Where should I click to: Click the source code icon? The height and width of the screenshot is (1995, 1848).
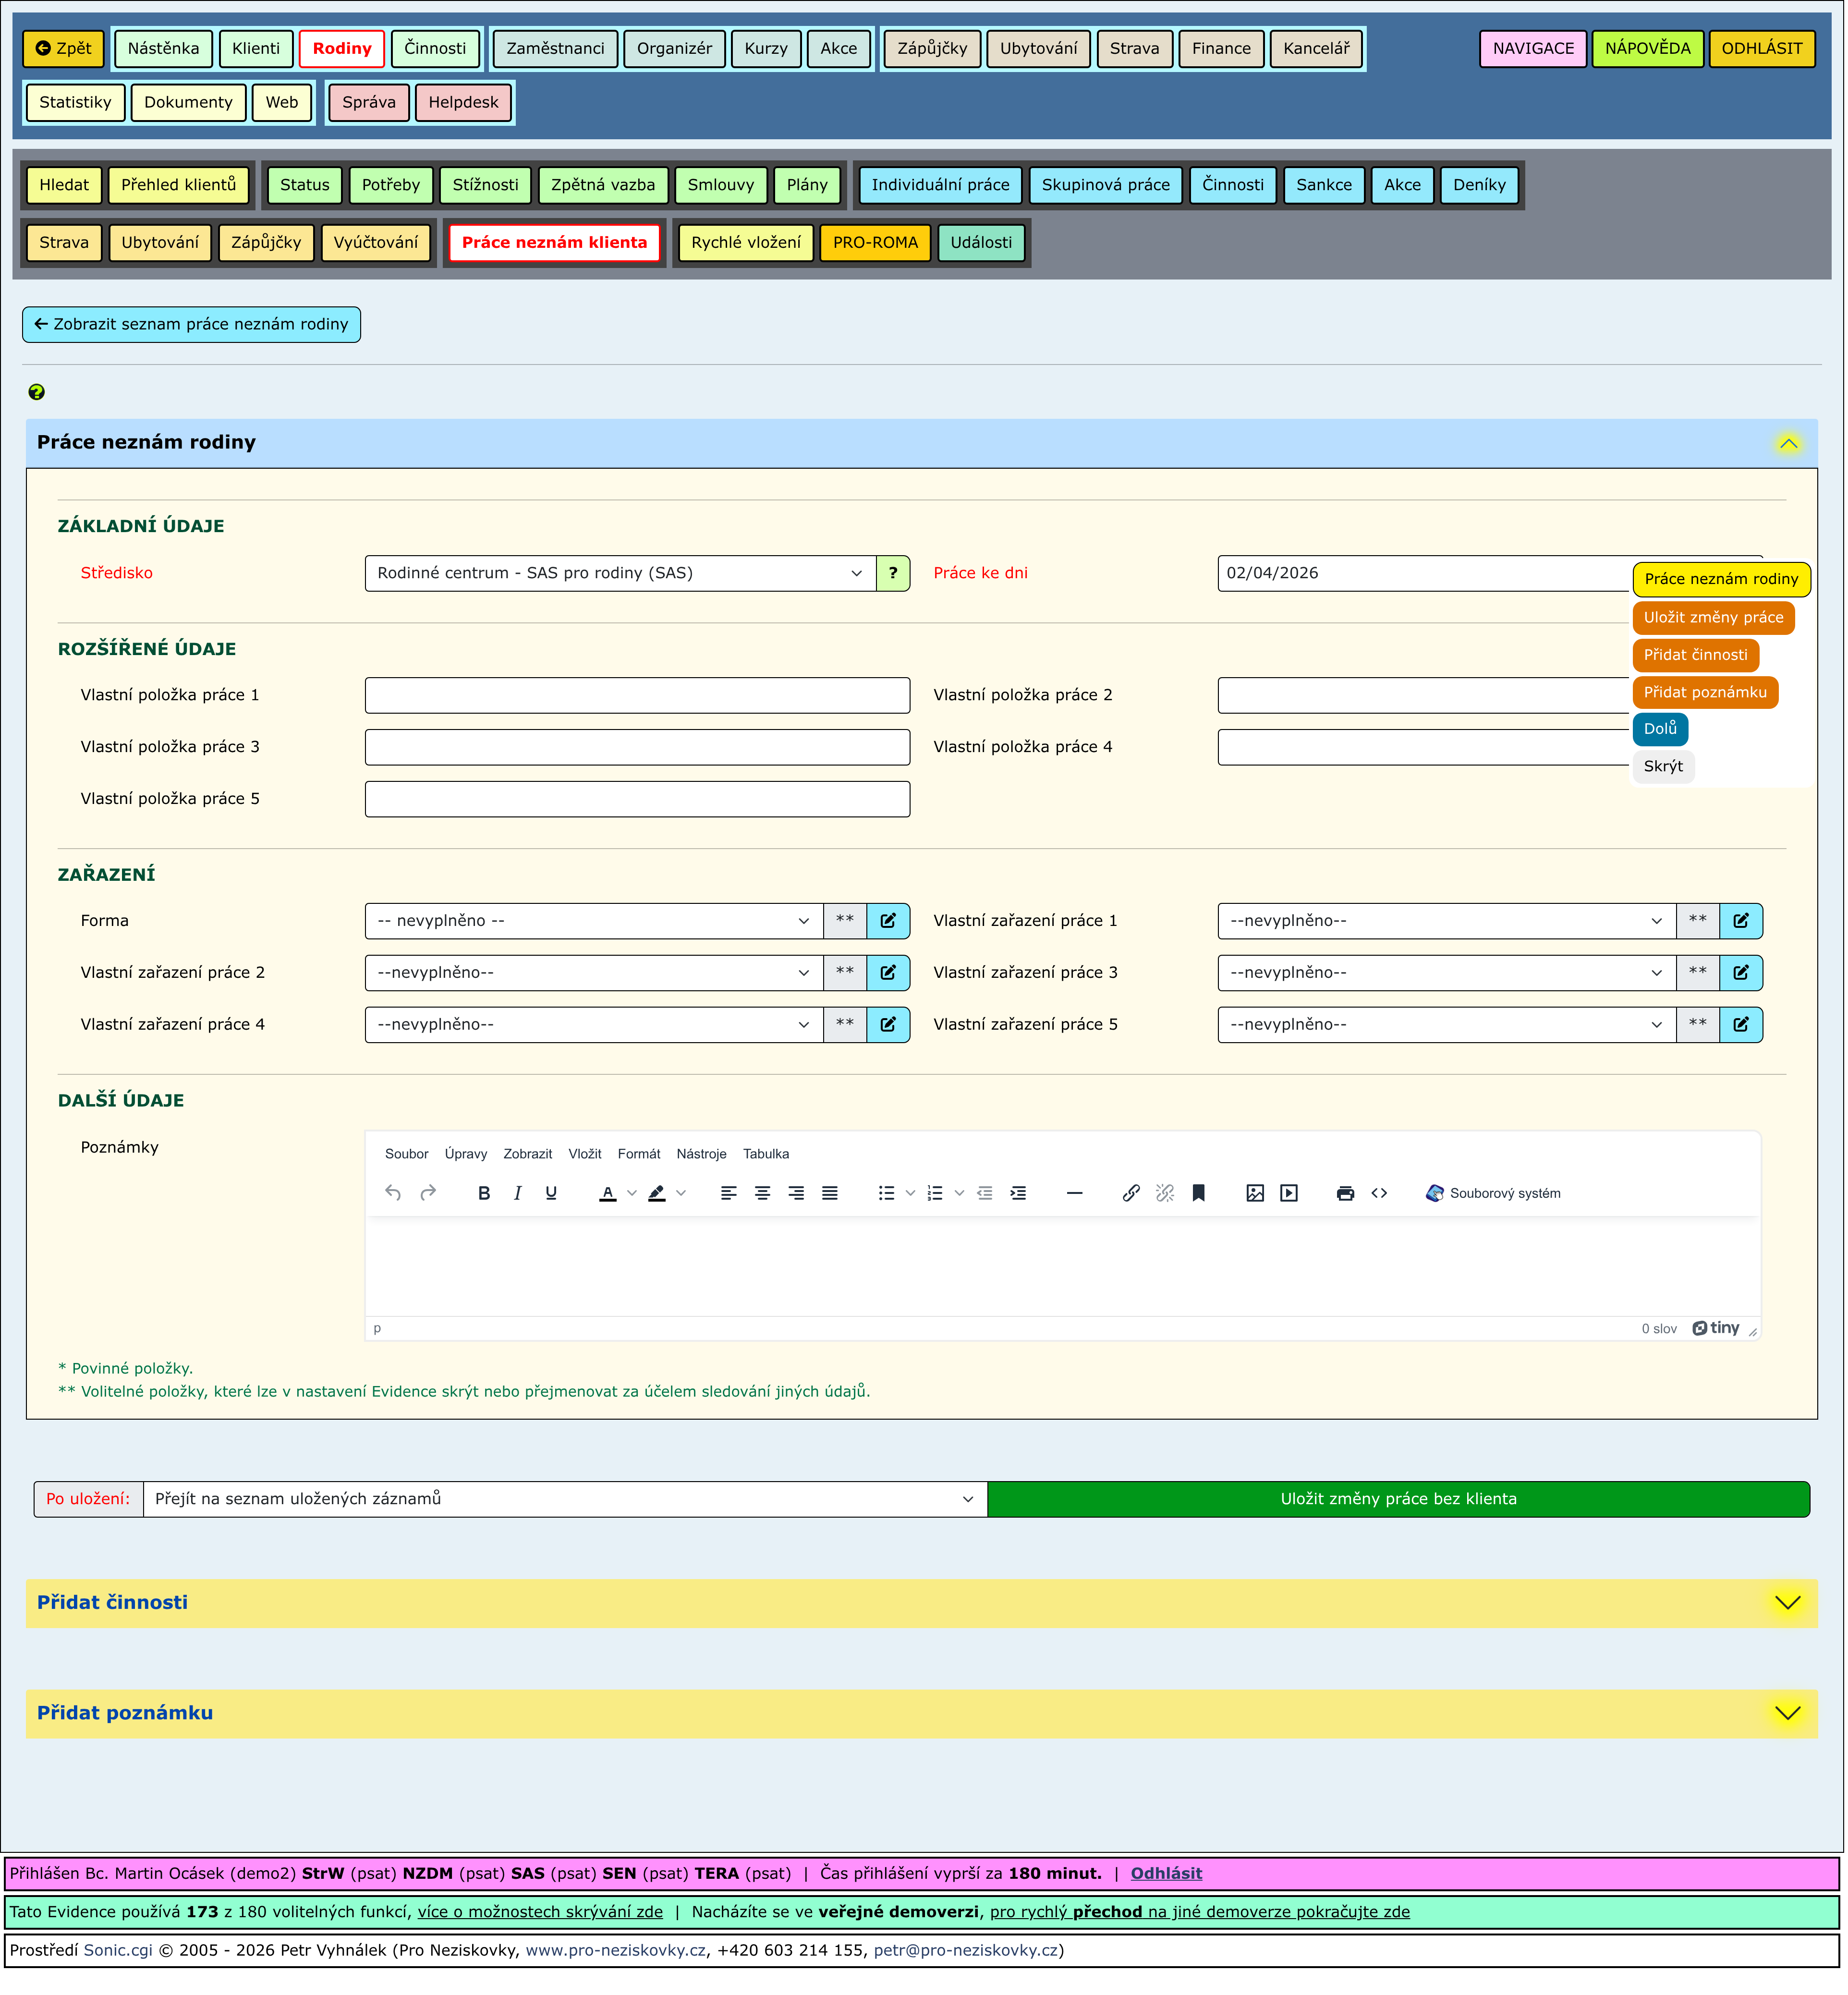1379,1193
